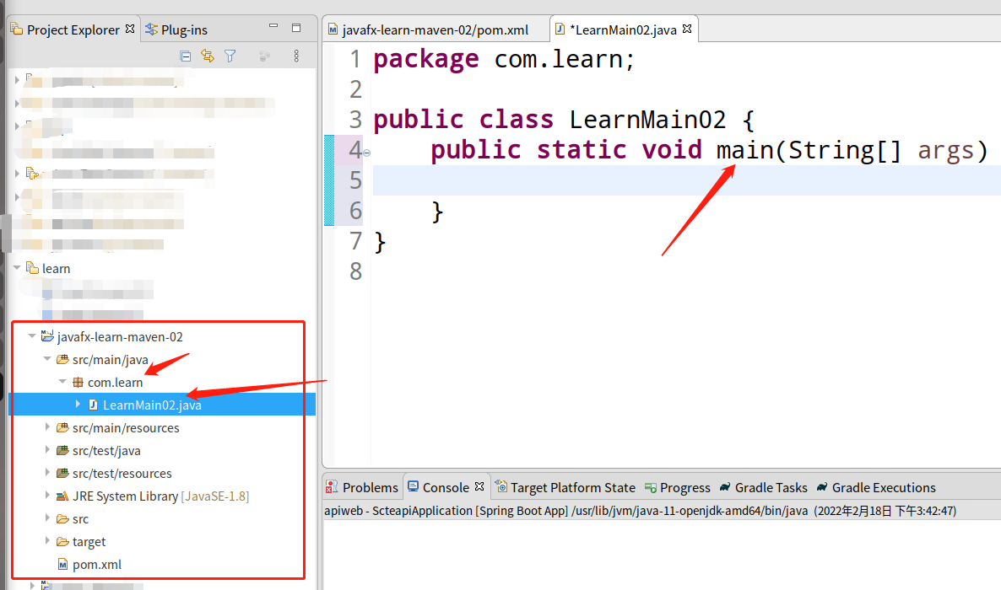Image resolution: width=1001 pixels, height=590 pixels.
Task: Select JRE System Library [JavaSE-1.8]
Action: [x=161, y=496]
